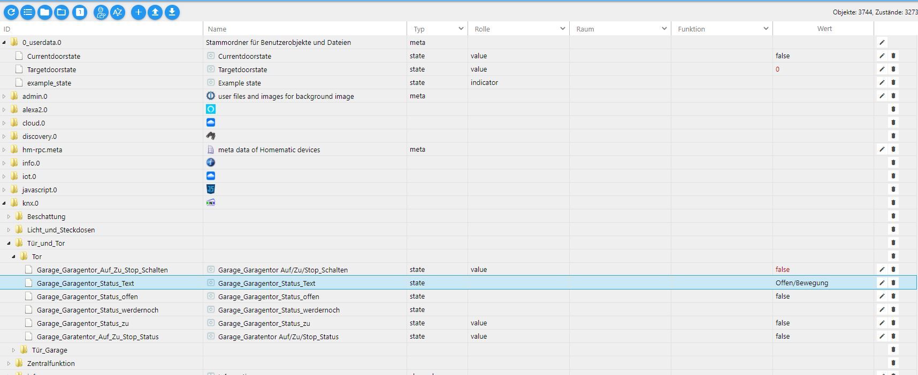Screen dimensions: 918x375
Task: Click the Name filter input field
Action: tap(305, 29)
